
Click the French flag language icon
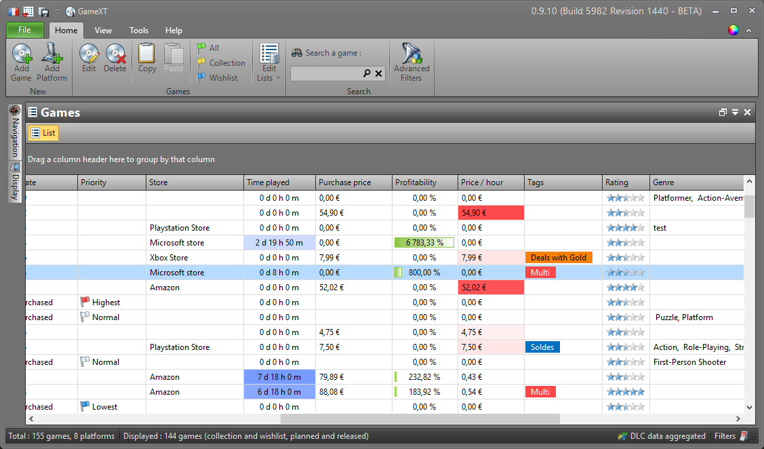13,12
